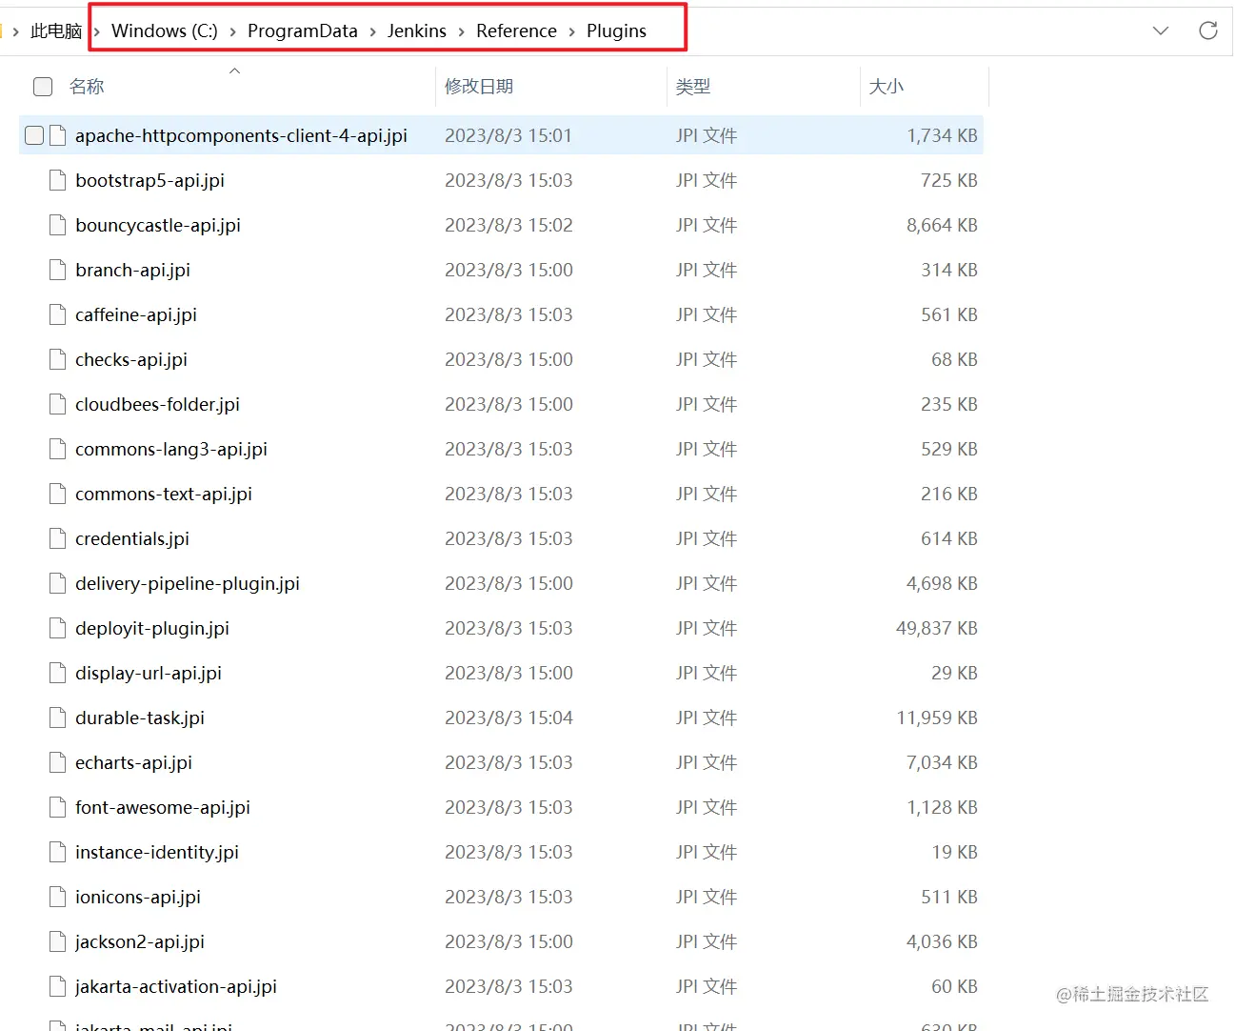Open the address bar history dropdown
The image size is (1236, 1031).
click(x=1161, y=30)
